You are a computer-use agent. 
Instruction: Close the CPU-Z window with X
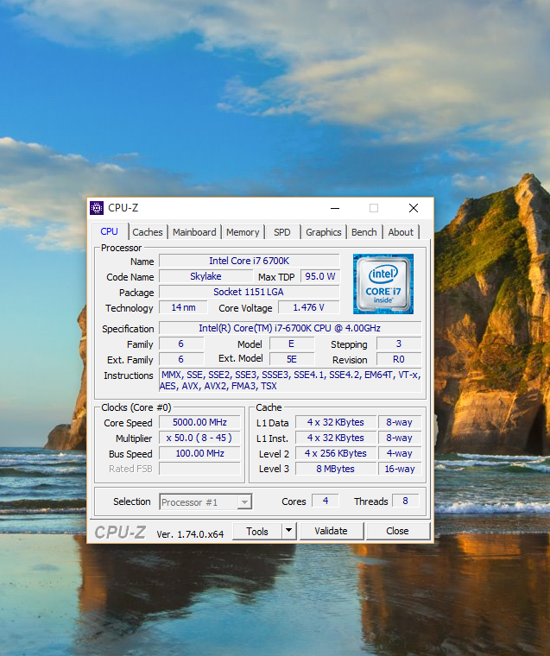pyautogui.click(x=414, y=208)
